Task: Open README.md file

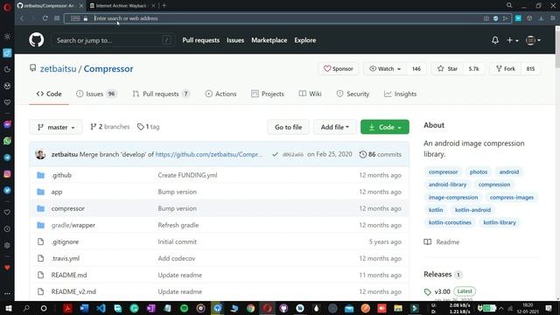Action: pos(69,275)
